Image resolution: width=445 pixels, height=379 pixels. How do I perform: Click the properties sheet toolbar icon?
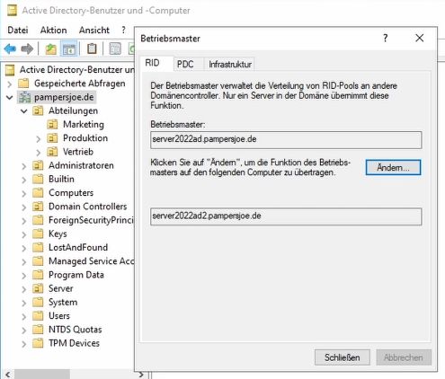coord(115,48)
